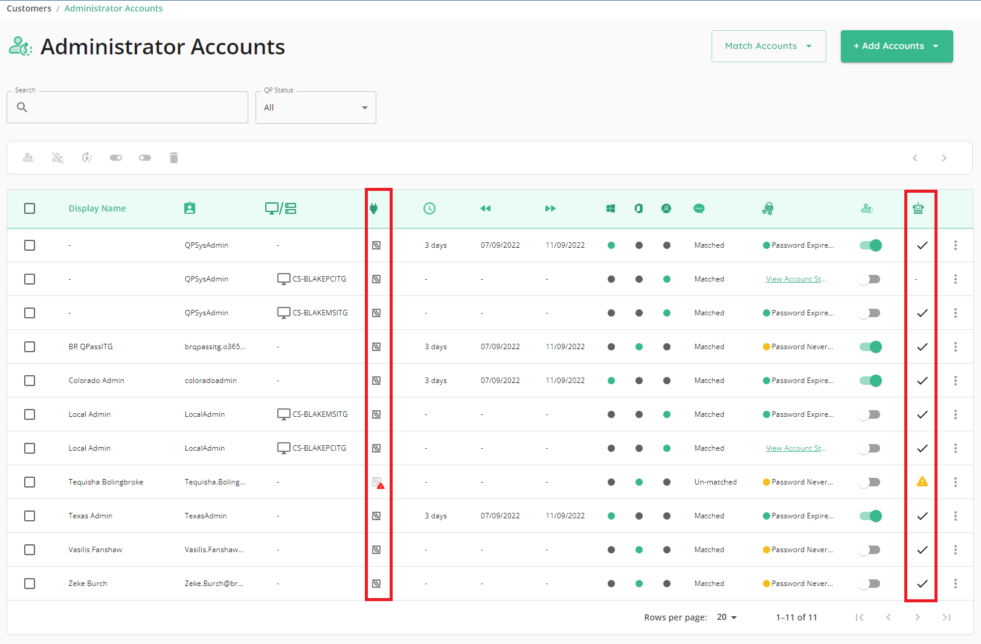
Task: Click the plug integration column header icon
Action: pyautogui.click(x=373, y=208)
